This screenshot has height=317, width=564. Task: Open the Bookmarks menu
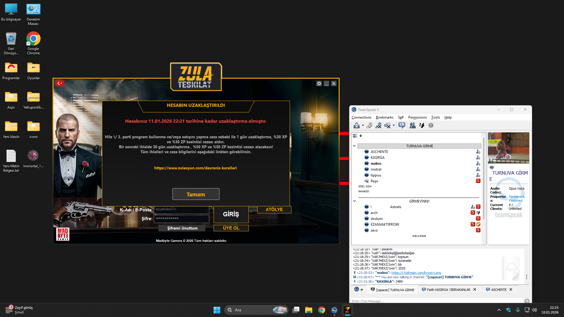coord(385,117)
